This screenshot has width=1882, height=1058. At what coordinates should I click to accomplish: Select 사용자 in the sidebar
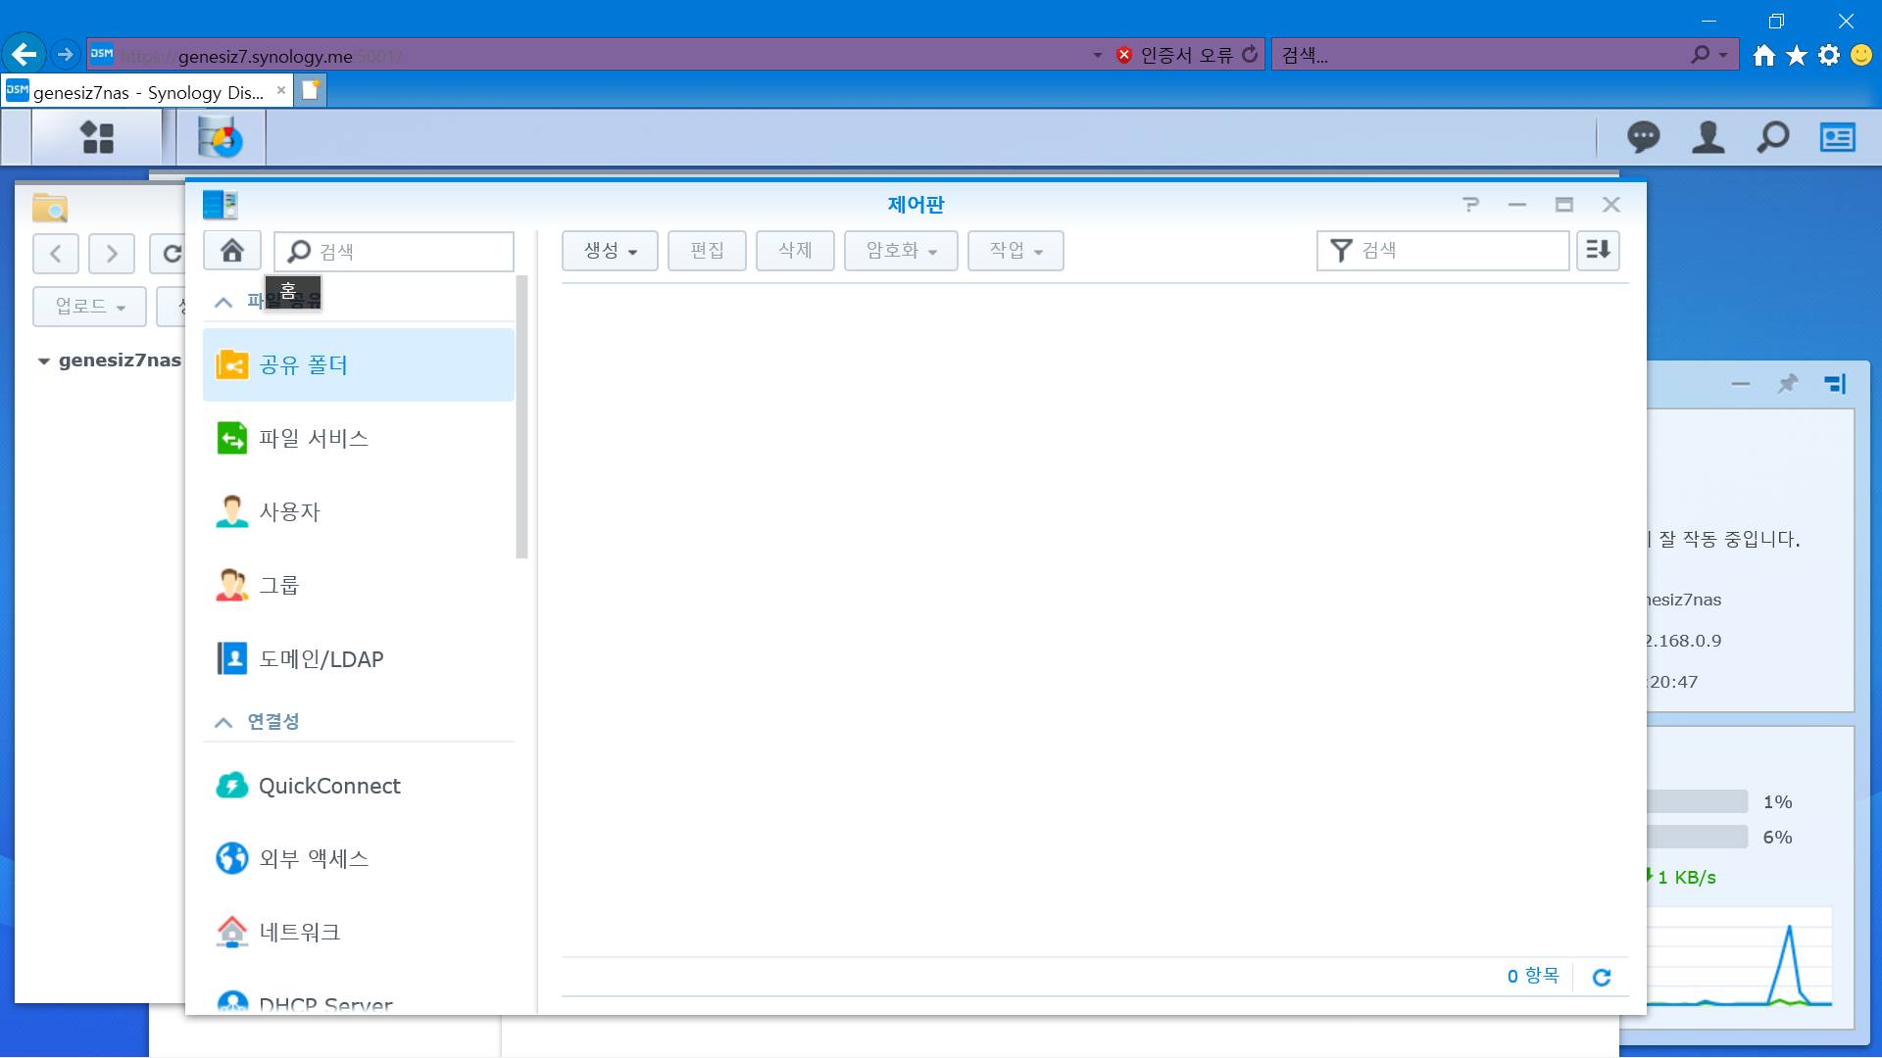point(289,511)
